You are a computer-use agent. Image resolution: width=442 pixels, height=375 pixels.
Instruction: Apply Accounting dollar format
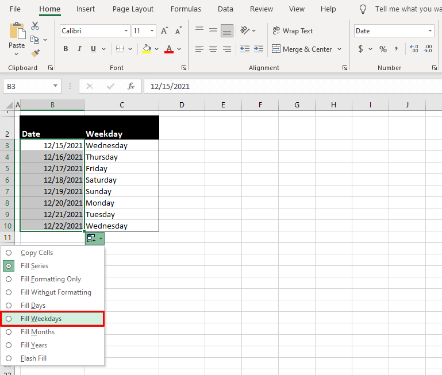click(x=360, y=49)
